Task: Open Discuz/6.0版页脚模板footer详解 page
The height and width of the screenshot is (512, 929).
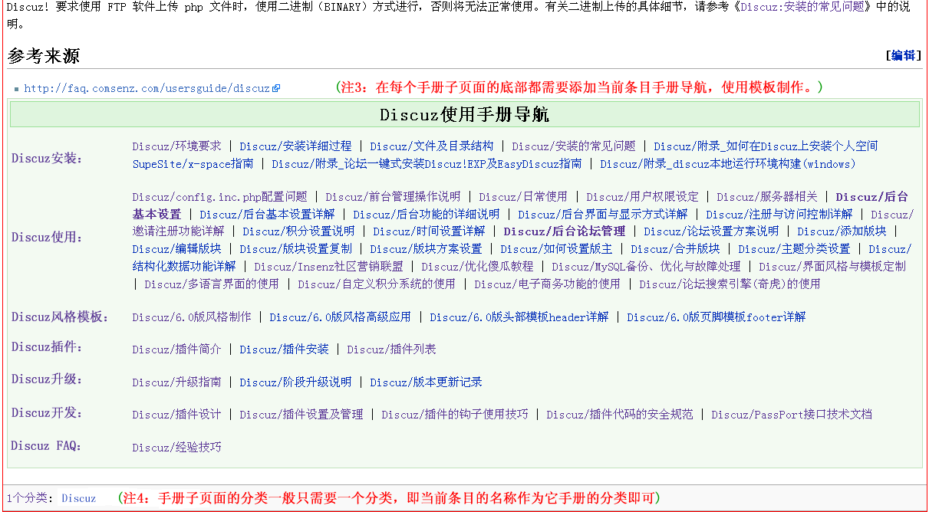Action: pos(717,317)
